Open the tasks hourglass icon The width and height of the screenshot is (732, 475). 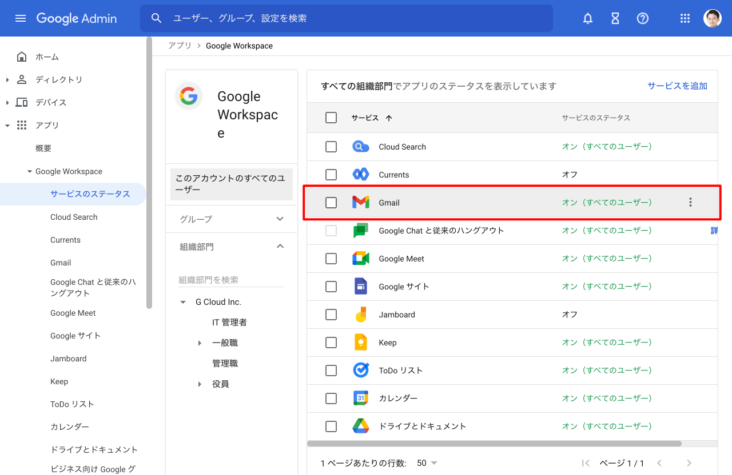[x=615, y=18]
